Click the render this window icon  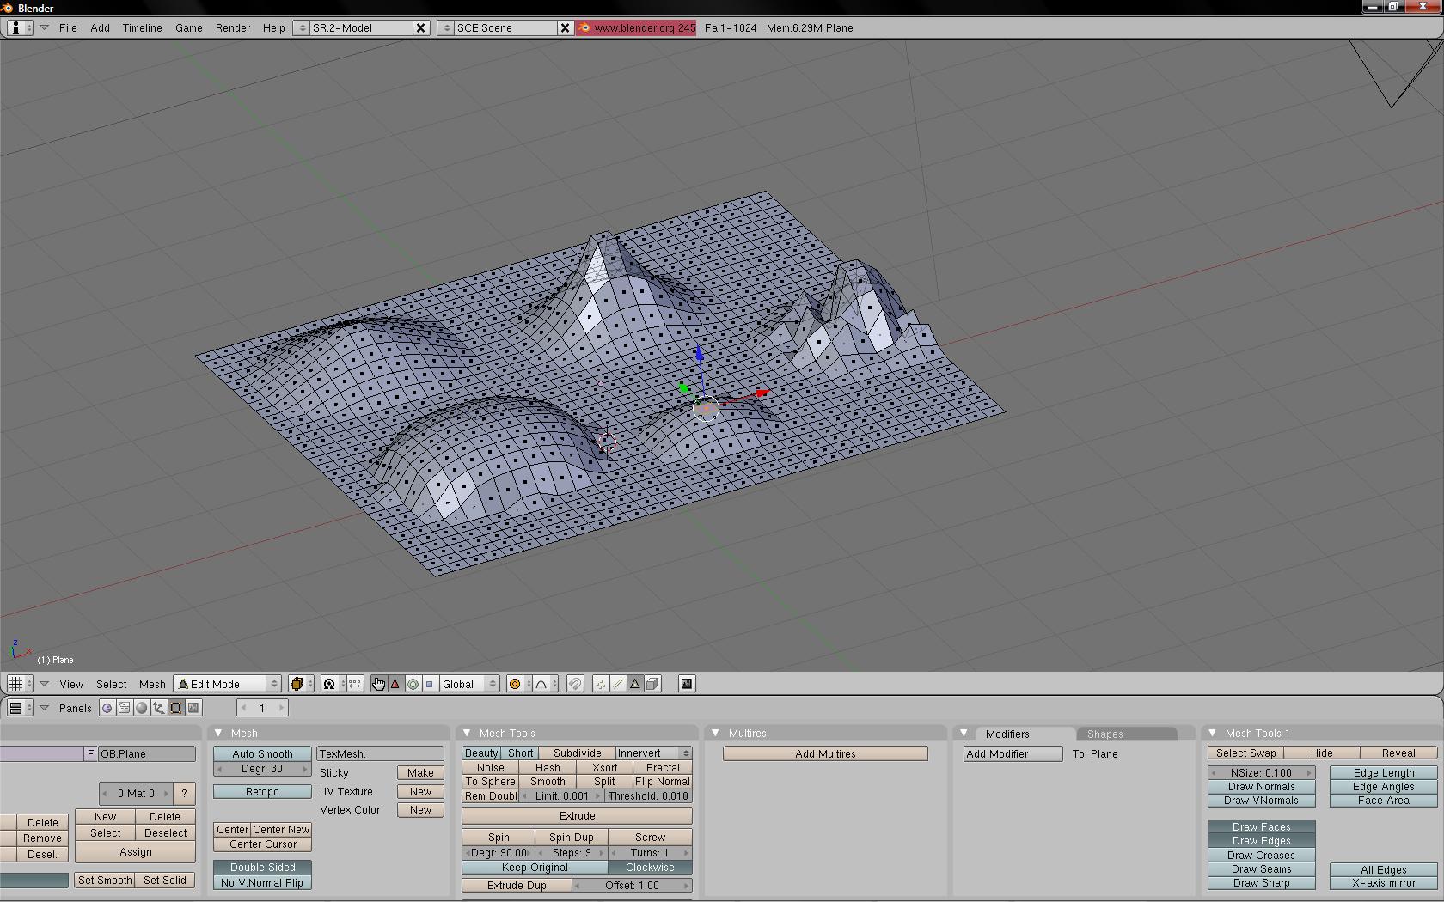coord(687,684)
